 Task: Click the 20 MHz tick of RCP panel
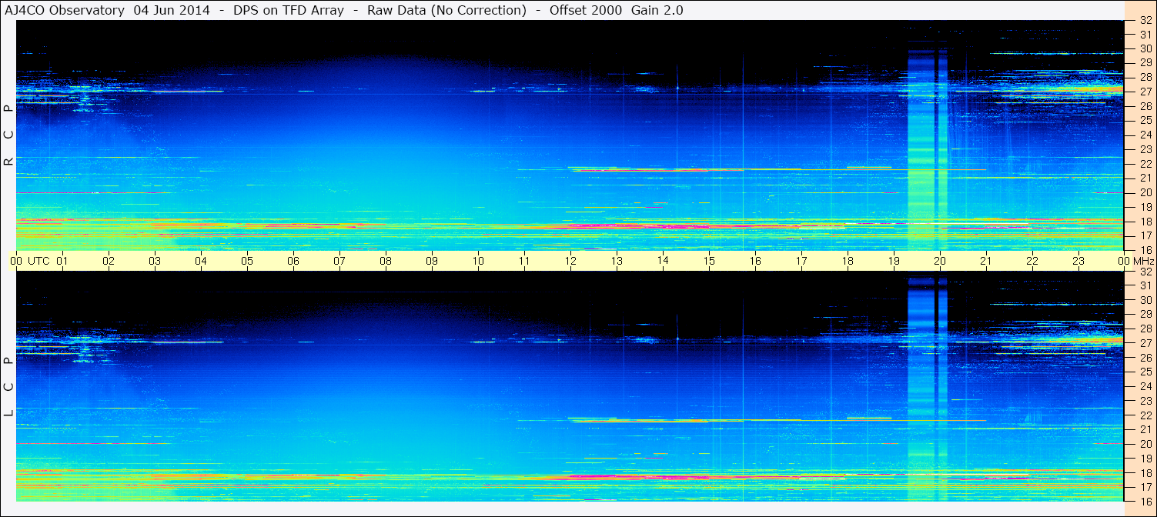coord(1145,192)
